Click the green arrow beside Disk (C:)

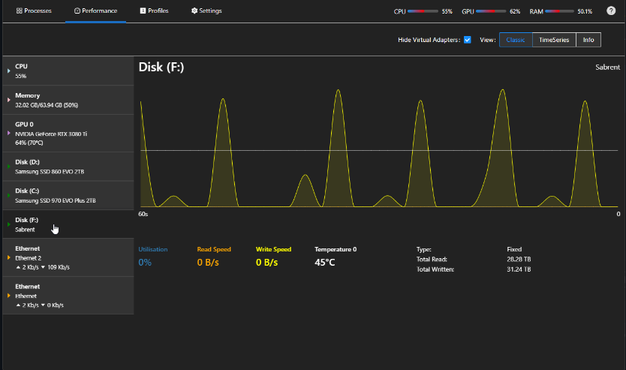click(9, 196)
